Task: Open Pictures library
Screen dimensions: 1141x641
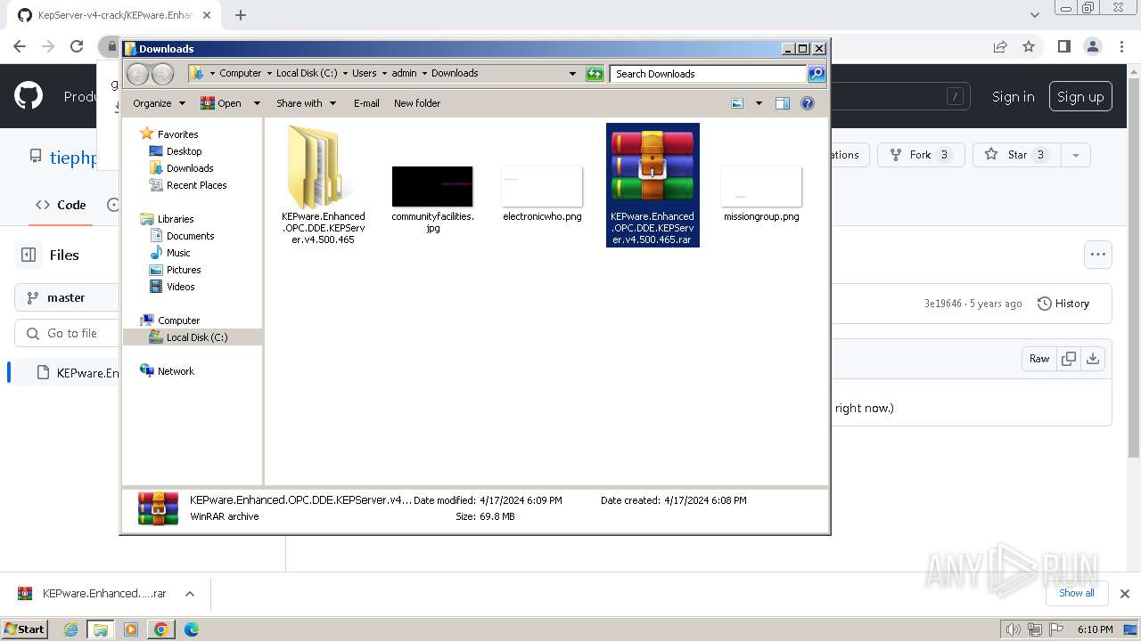Action: [x=184, y=270]
